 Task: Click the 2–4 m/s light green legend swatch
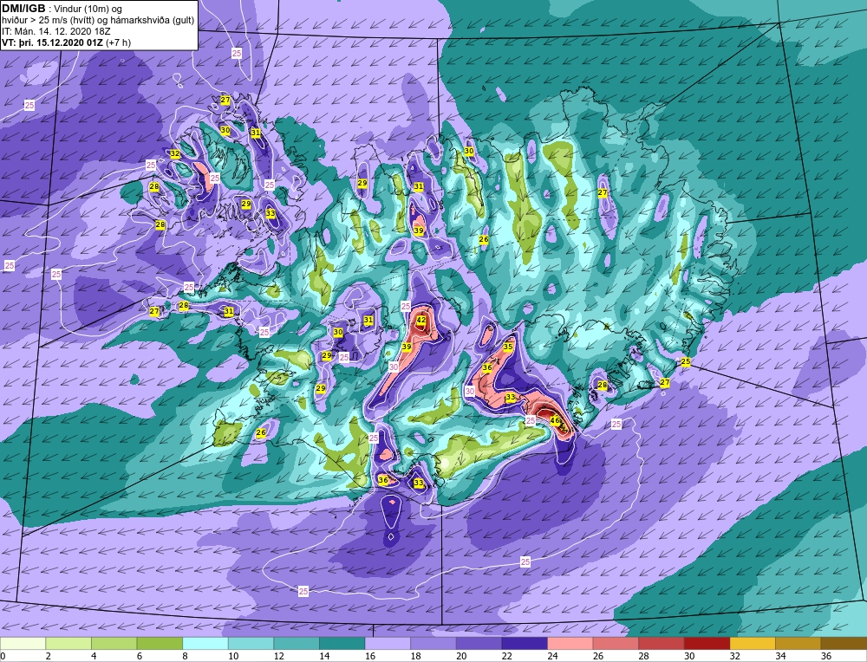[x=68, y=643]
